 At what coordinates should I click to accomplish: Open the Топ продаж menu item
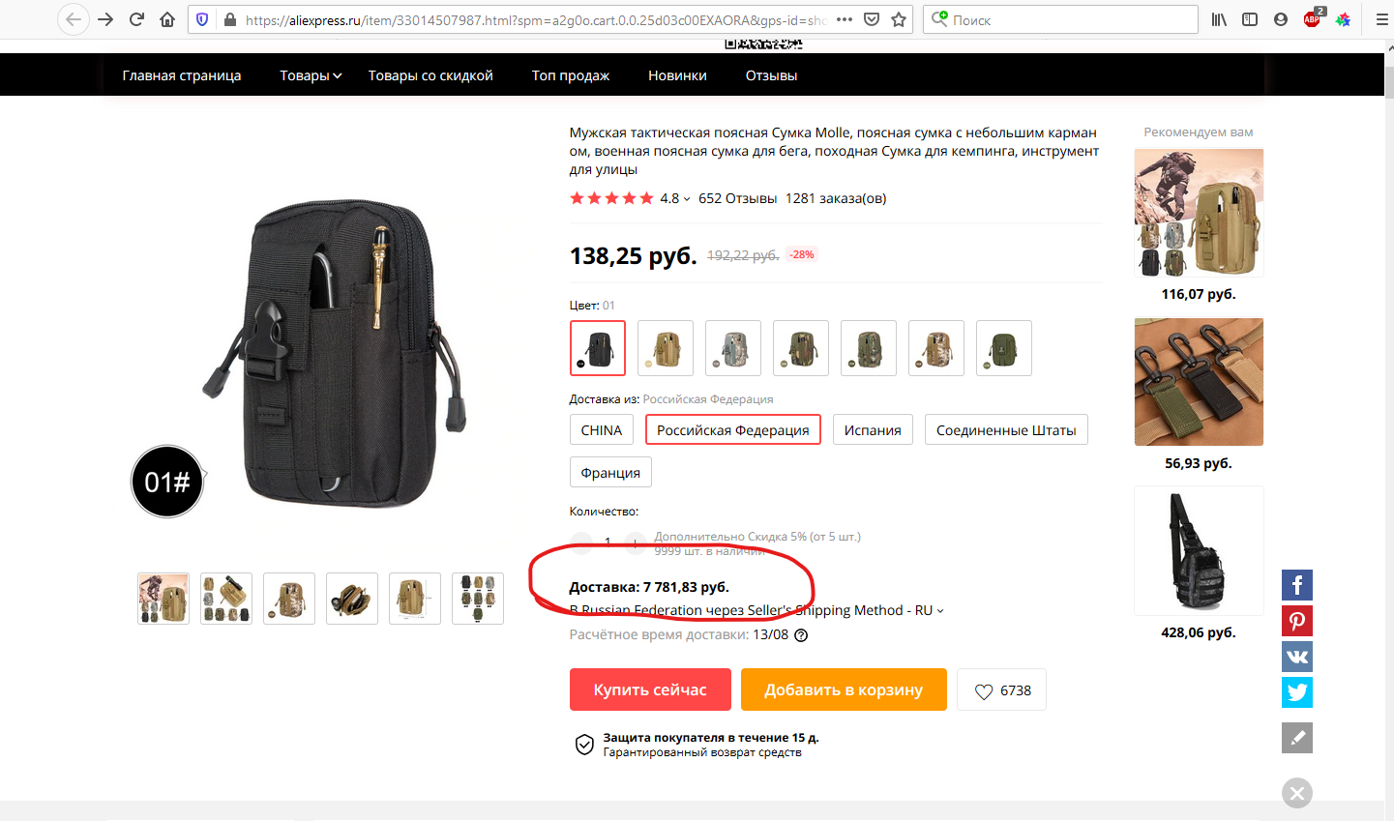(570, 75)
